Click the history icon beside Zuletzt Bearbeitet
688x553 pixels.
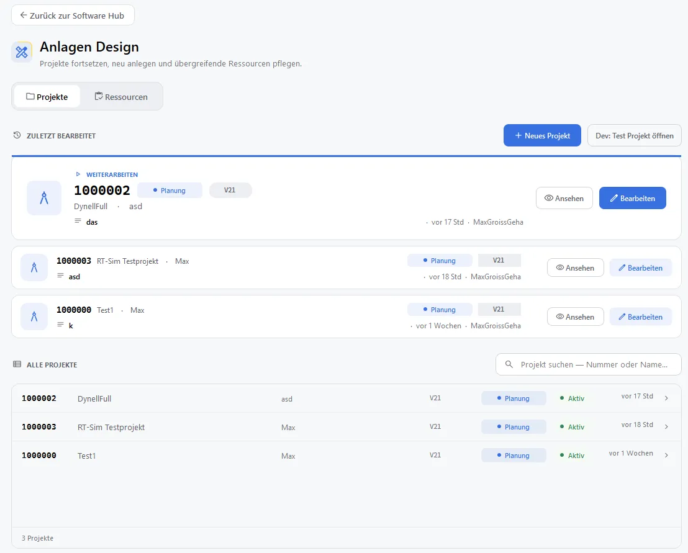[x=17, y=135]
